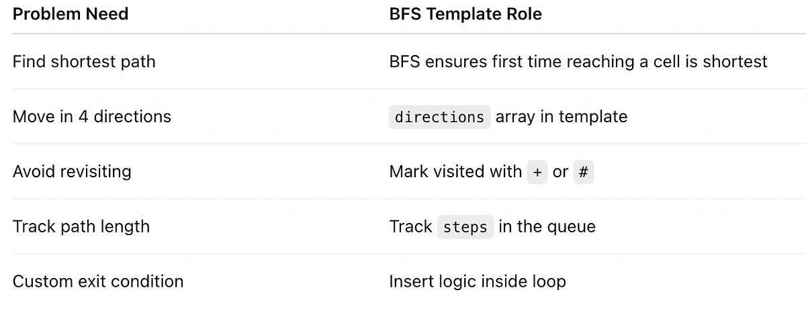Image resolution: width=806 pixels, height=319 pixels.
Task: Click the "Insert logic inside loop" text
Action: pyautogui.click(x=478, y=281)
